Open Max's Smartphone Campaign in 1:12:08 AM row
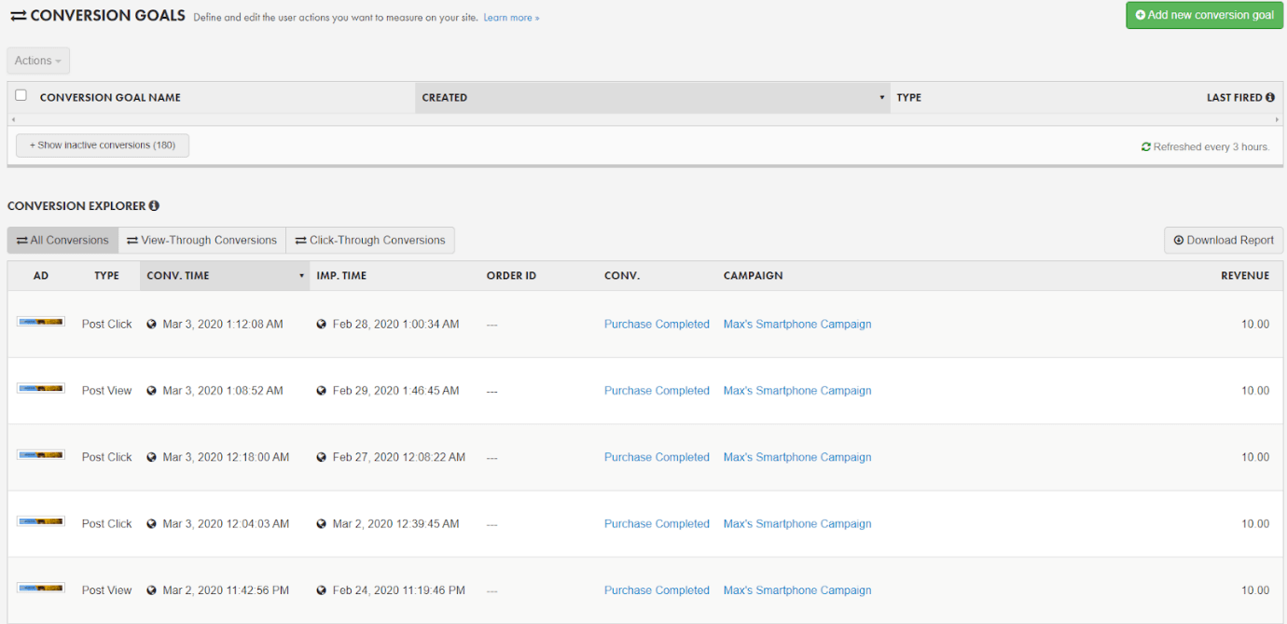The height and width of the screenshot is (624, 1287). [x=797, y=325]
